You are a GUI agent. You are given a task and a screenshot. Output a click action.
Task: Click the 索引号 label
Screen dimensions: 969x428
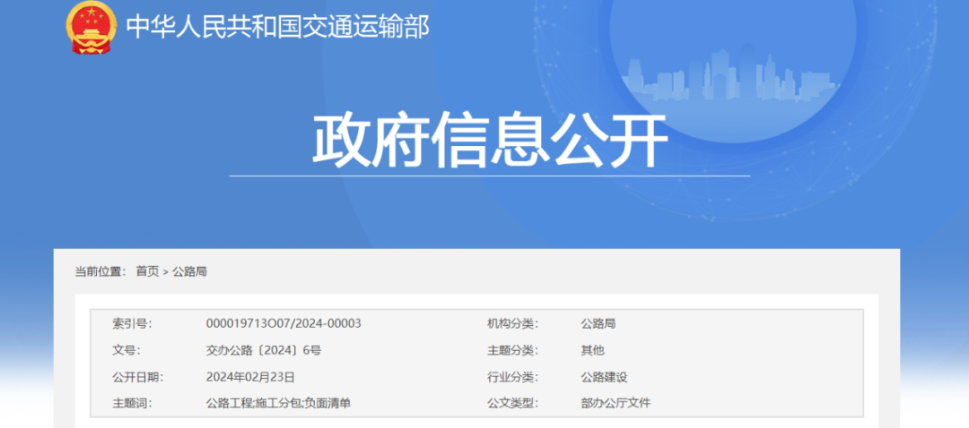[x=132, y=324]
